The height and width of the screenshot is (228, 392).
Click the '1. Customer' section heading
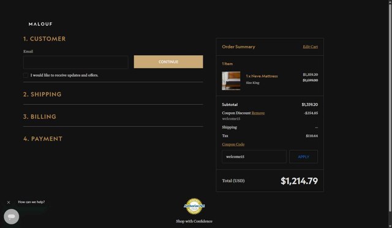pos(45,39)
